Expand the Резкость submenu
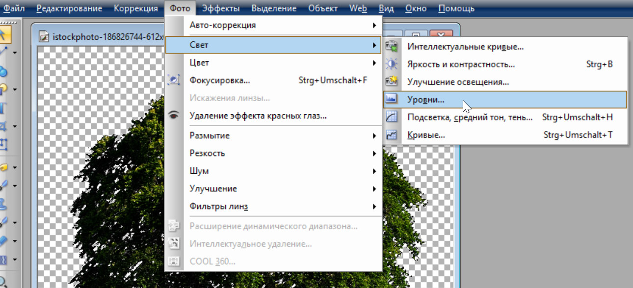Viewport: 633px width, 288px height. [273, 153]
